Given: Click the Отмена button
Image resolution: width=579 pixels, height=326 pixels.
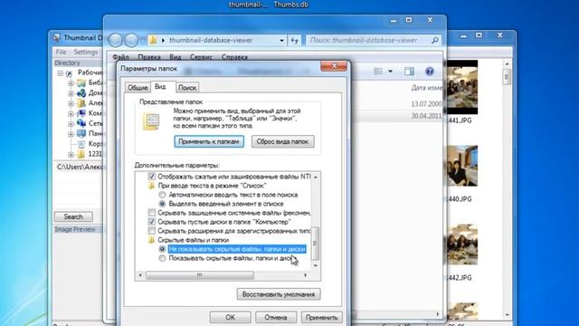Looking at the screenshot, I should (x=276, y=317).
